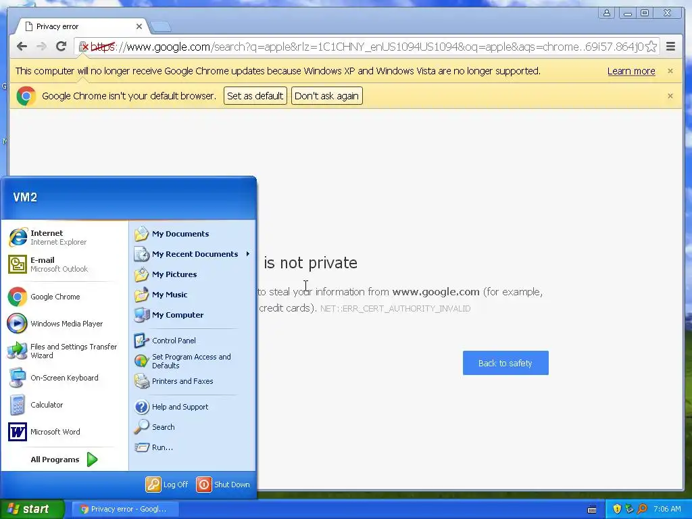
Task: Click the Shut Down button
Action: pyautogui.click(x=223, y=485)
